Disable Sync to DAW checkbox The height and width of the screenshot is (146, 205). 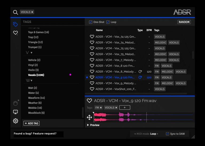[167, 134]
